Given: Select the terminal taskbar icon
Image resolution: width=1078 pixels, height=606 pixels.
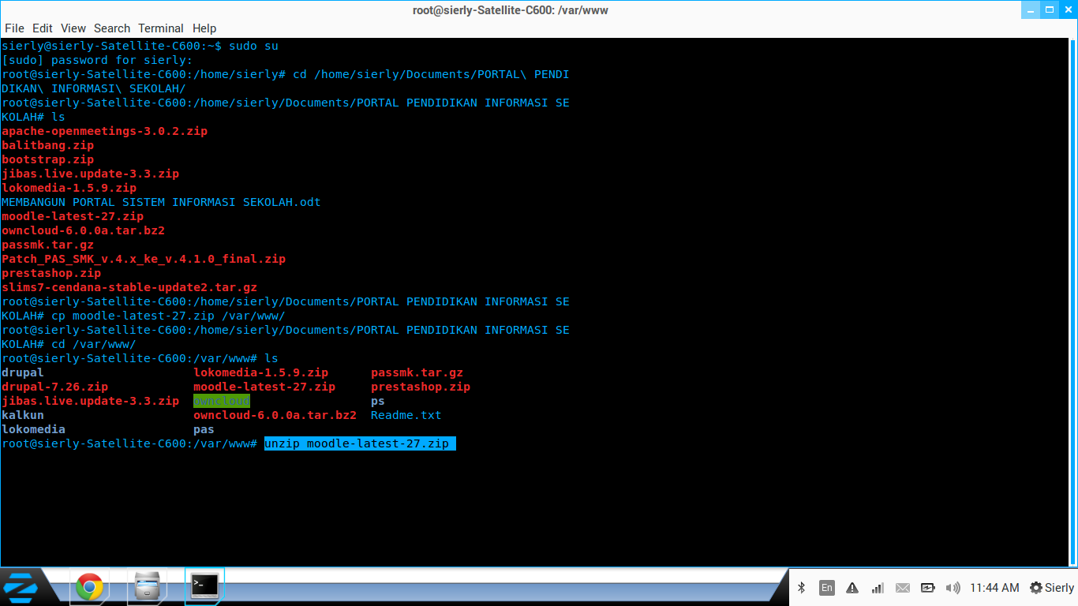Looking at the screenshot, I should [x=205, y=586].
